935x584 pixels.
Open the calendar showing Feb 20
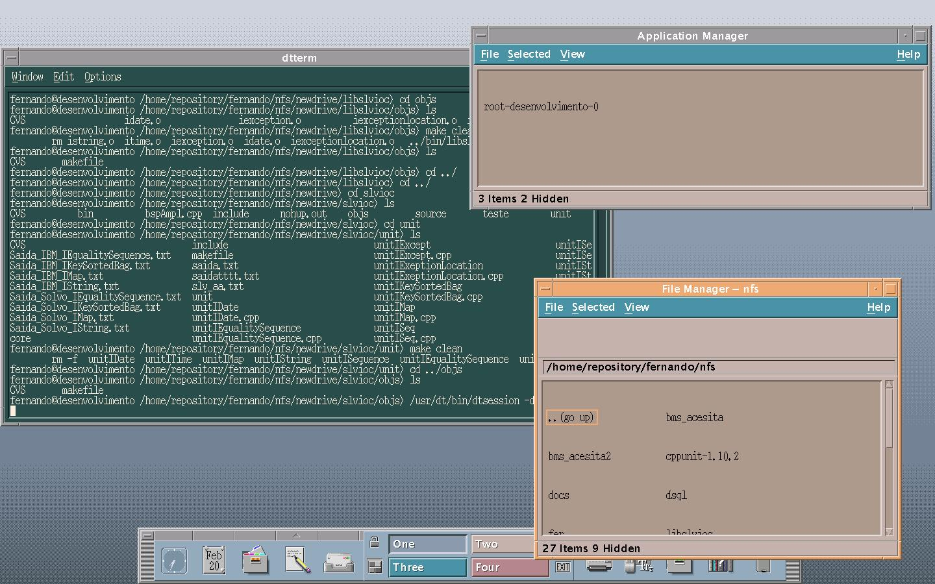pos(214,561)
